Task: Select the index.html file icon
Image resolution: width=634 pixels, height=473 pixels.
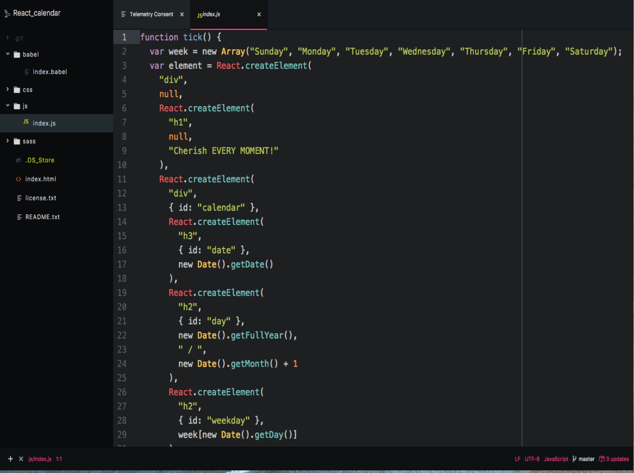Action: click(x=18, y=179)
